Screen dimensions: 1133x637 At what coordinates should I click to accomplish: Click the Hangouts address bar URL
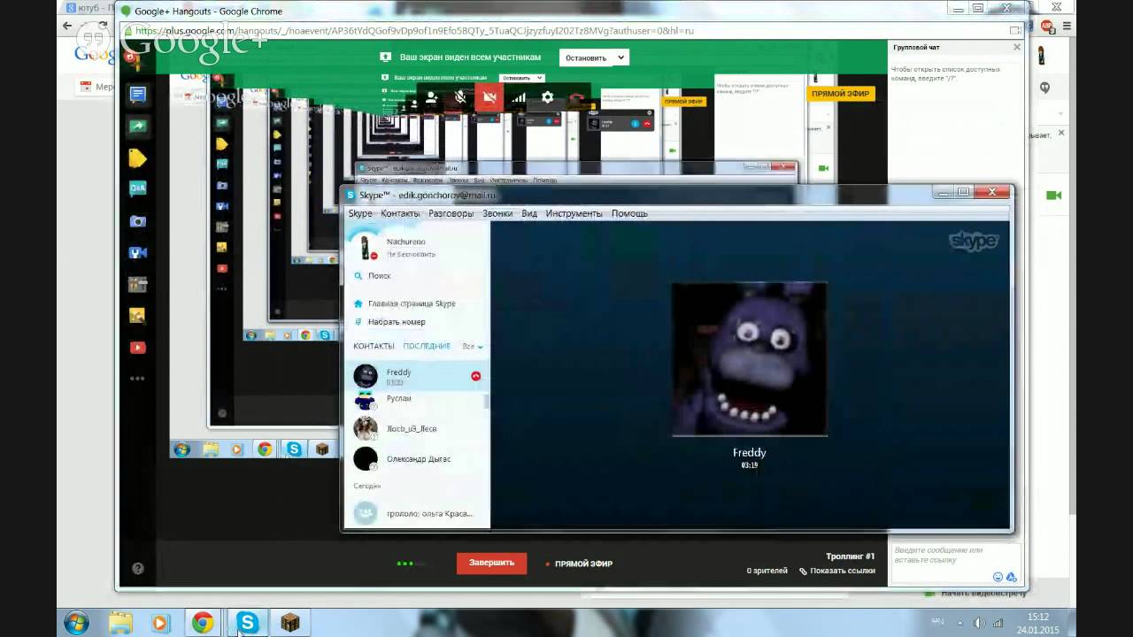point(414,30)
